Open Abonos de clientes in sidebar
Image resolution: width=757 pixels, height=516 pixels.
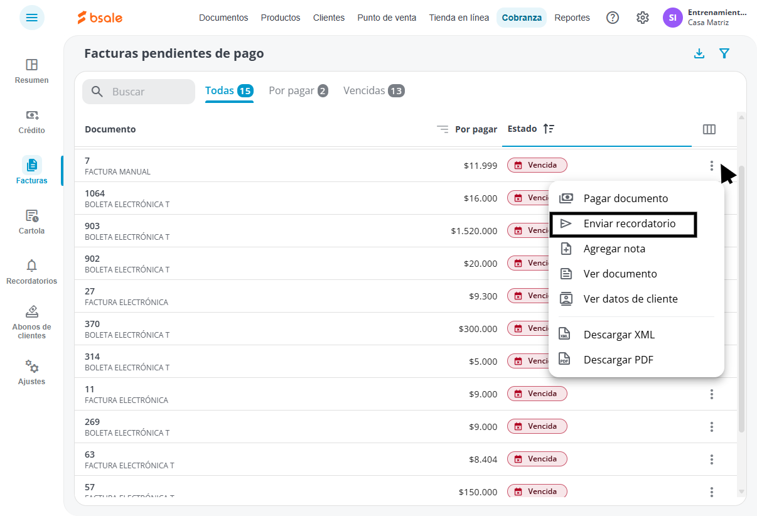tap(32, 322)
